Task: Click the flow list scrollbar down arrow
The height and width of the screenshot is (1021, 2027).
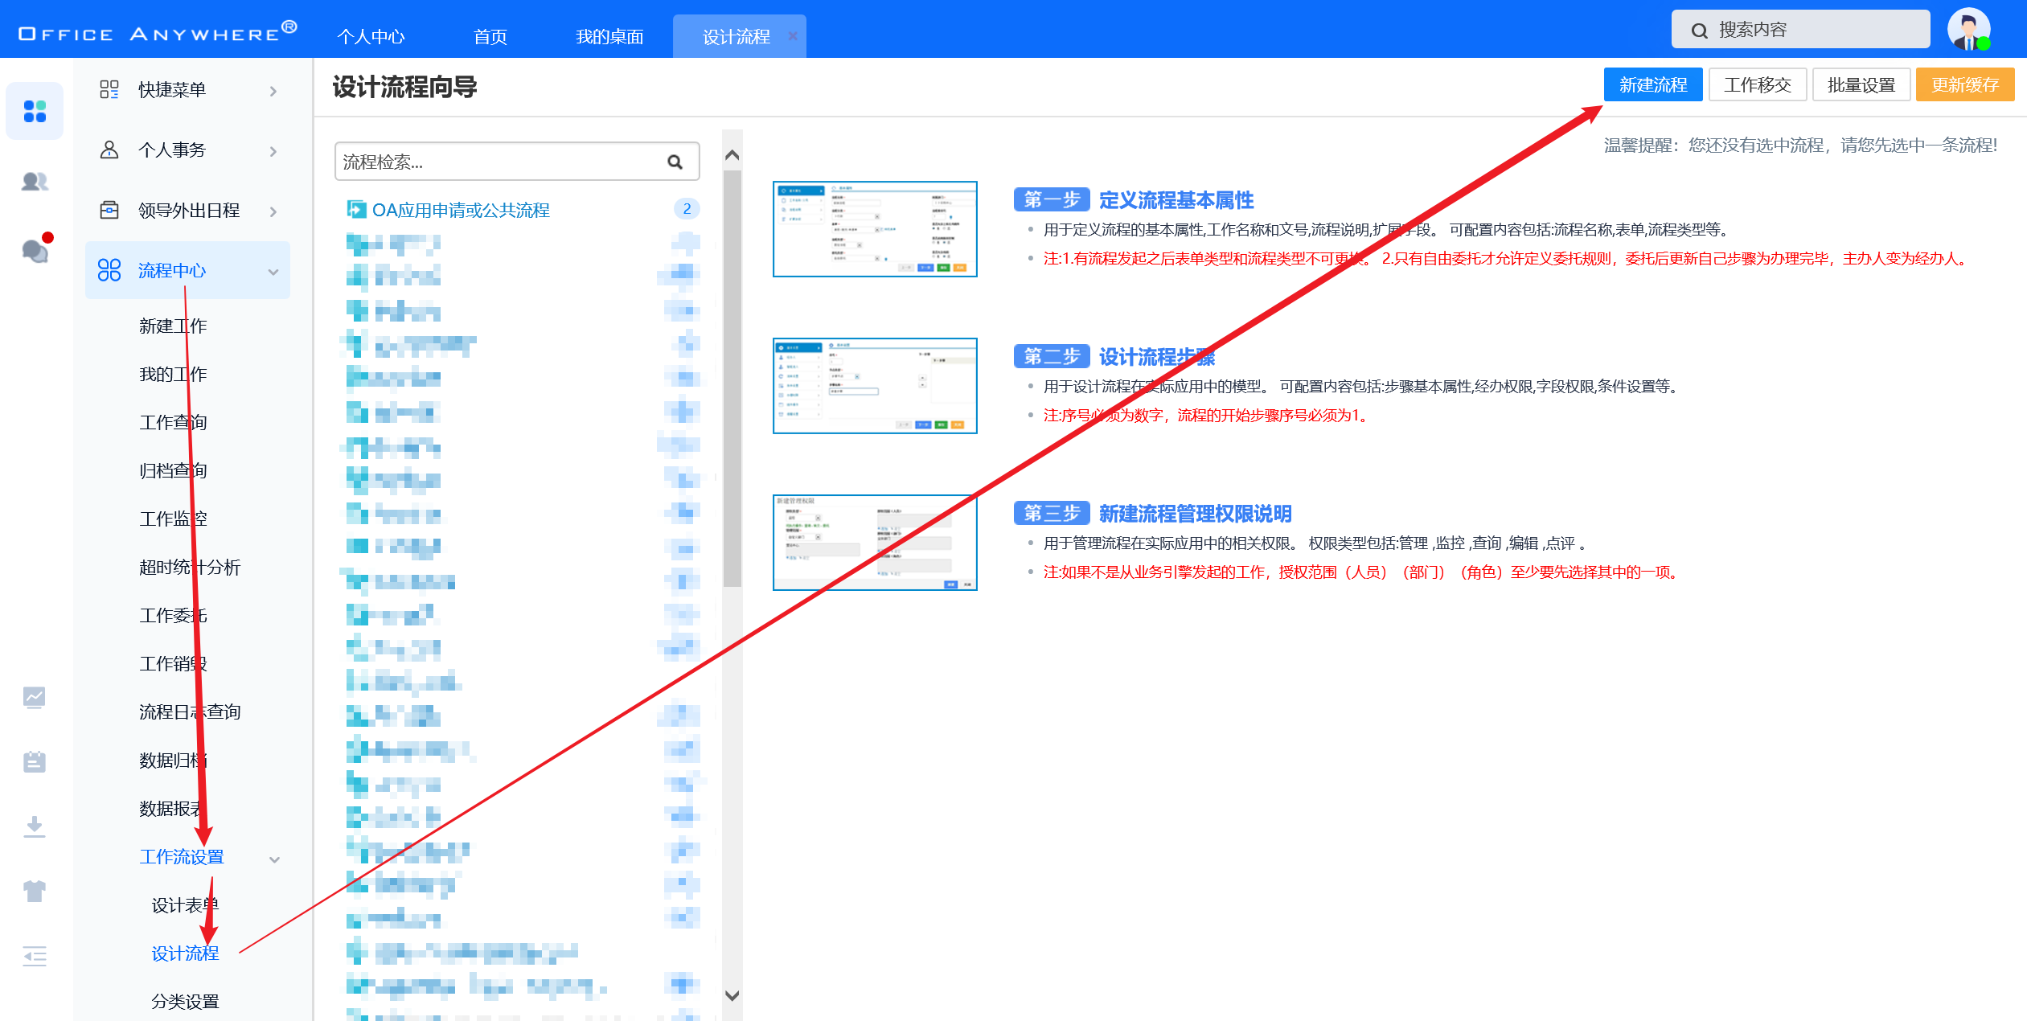Action: tap(732, 995)
